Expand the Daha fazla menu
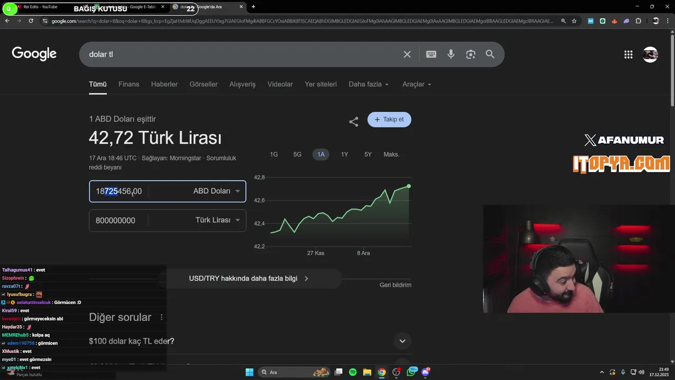The image size is (675, 380). 369,84
